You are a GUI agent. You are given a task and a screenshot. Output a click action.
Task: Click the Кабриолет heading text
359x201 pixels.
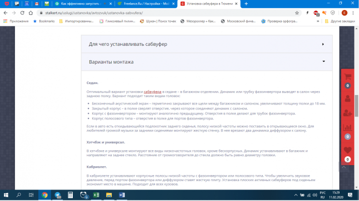97,167
